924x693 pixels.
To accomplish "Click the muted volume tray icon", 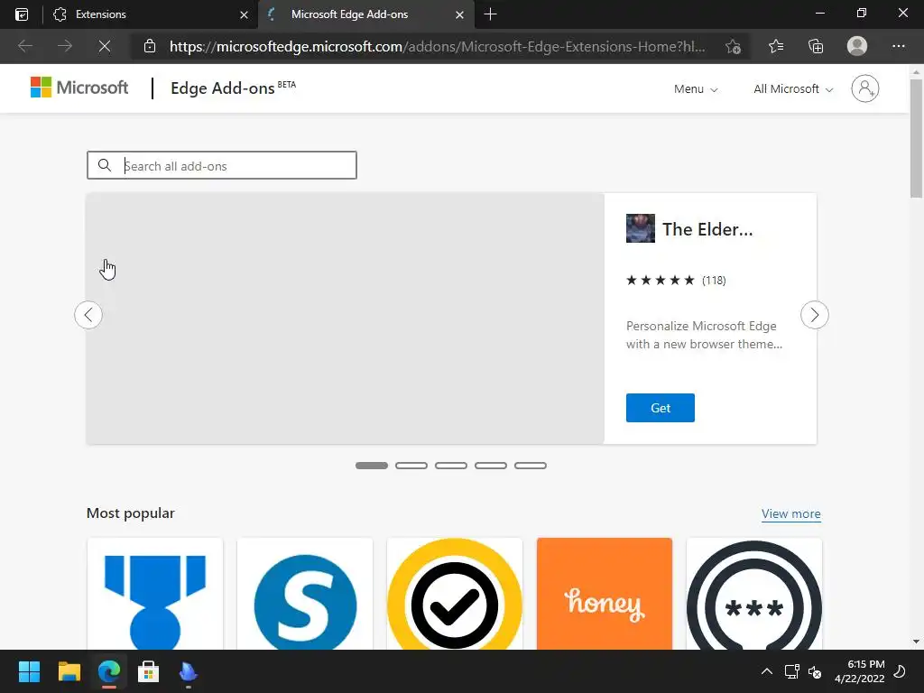I will [816, 671].
